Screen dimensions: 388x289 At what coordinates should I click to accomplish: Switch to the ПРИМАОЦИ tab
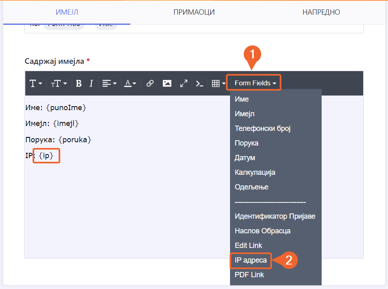[194, 12]
